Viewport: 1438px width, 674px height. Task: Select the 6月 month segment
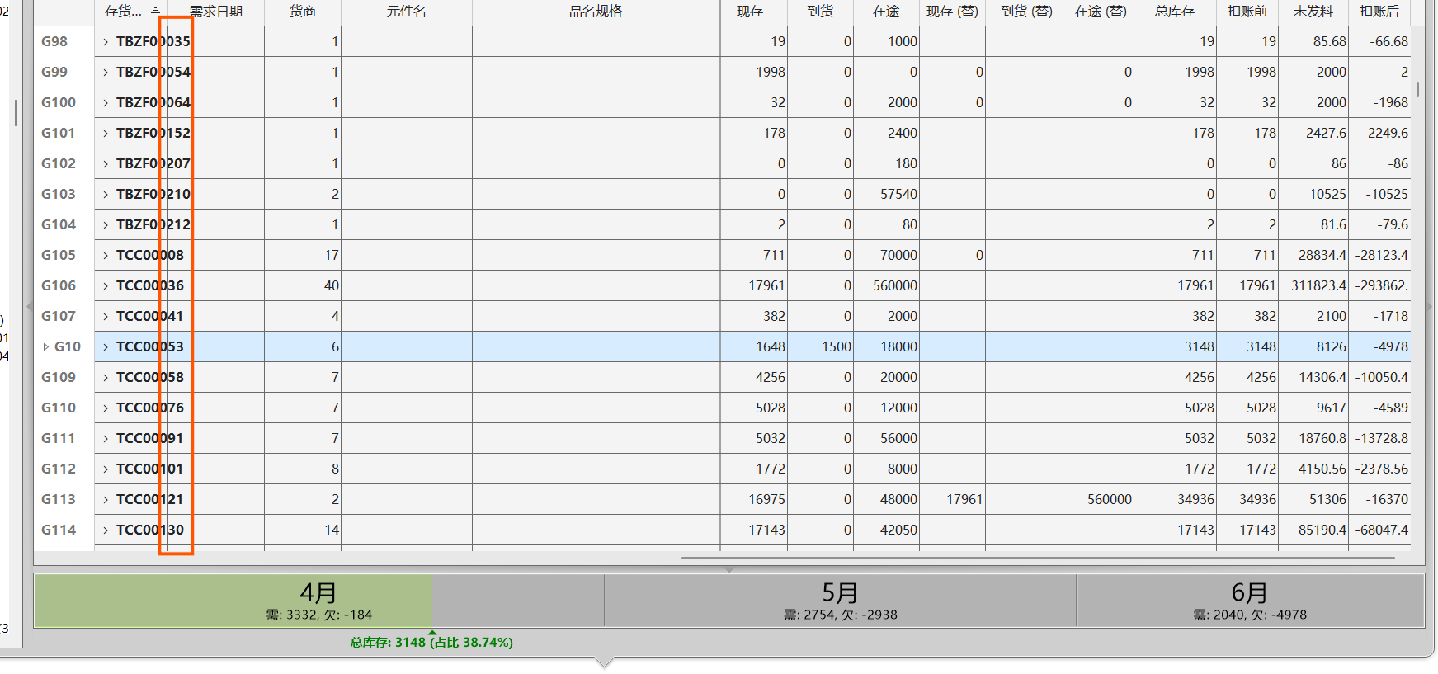click(1250, 601)
